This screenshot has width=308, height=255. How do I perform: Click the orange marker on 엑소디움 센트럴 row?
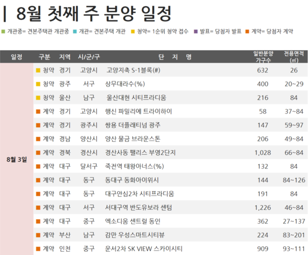click(38, 221)
